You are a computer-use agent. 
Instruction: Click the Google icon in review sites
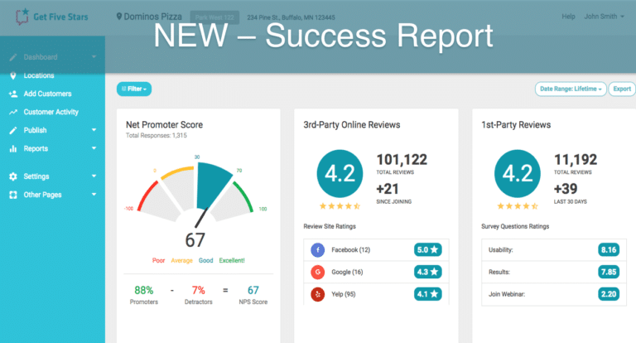click(x=318, y=272)
